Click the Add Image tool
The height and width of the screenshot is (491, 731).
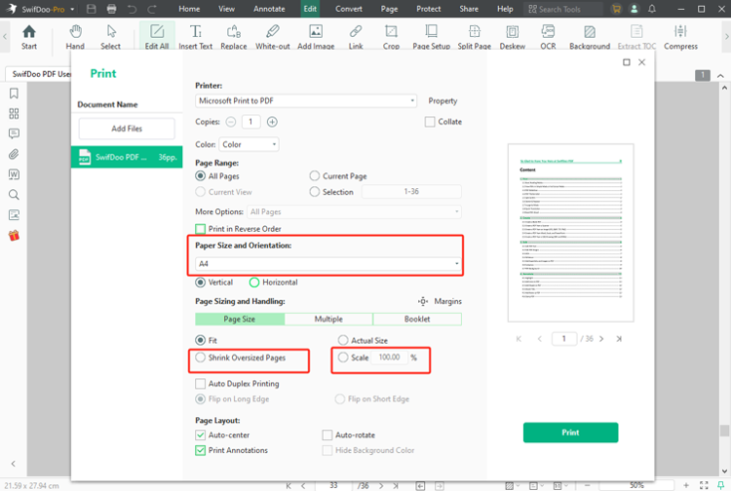[316, 36]
